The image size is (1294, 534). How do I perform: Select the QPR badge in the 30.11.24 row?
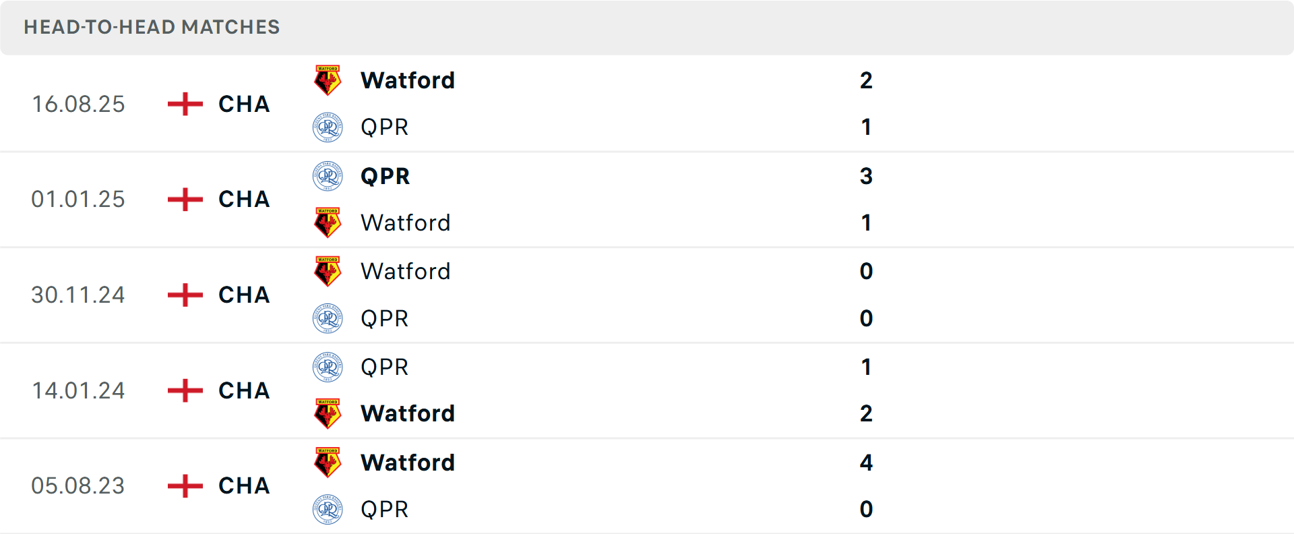pyautogui.click(x=328, y=318)
